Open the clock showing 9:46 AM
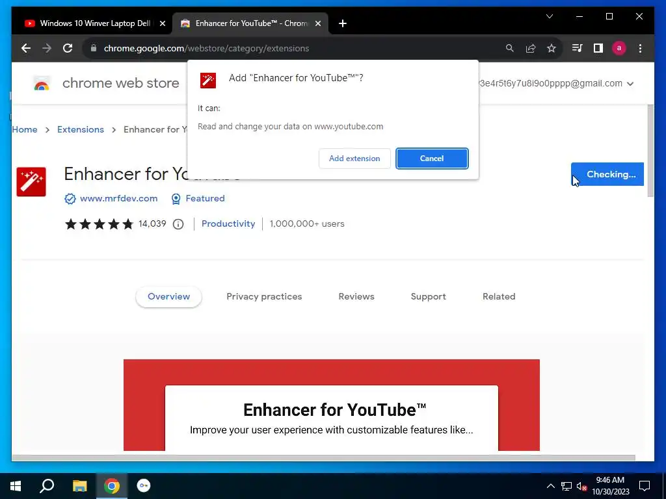This screenshot has height=499, width=666. tap(610, 486)
